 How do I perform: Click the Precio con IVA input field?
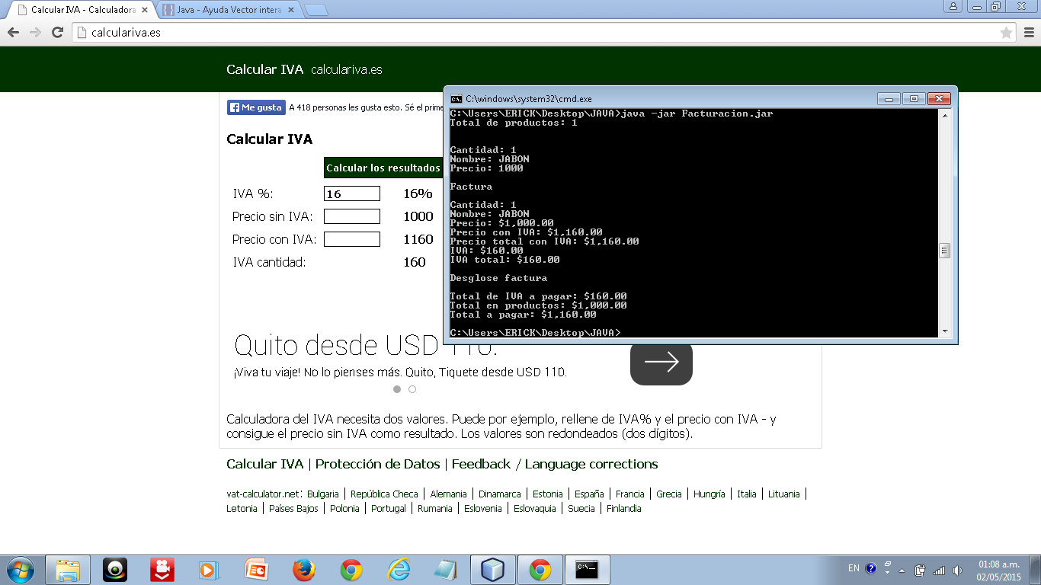click(352, 239)
